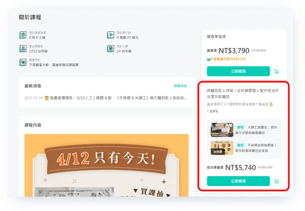305x211 pixels.
Task: Click the 2023-03-14 news date
Action: 33,98
